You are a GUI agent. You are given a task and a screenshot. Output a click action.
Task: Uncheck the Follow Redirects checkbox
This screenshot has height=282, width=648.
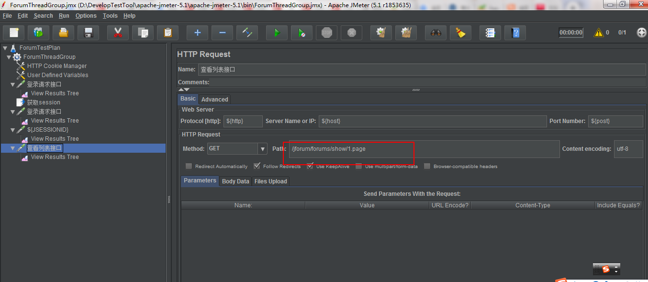coord(257,166)
